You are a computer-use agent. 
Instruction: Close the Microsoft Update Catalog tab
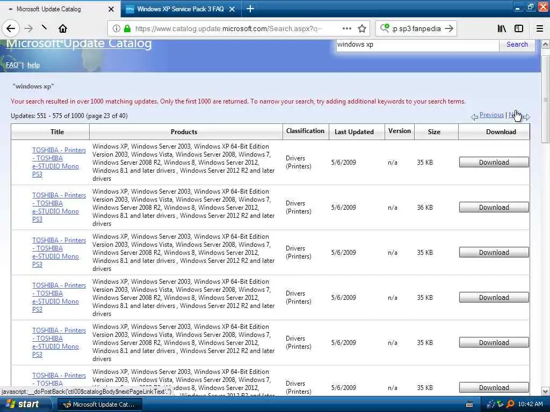click(x=111, y=9)
